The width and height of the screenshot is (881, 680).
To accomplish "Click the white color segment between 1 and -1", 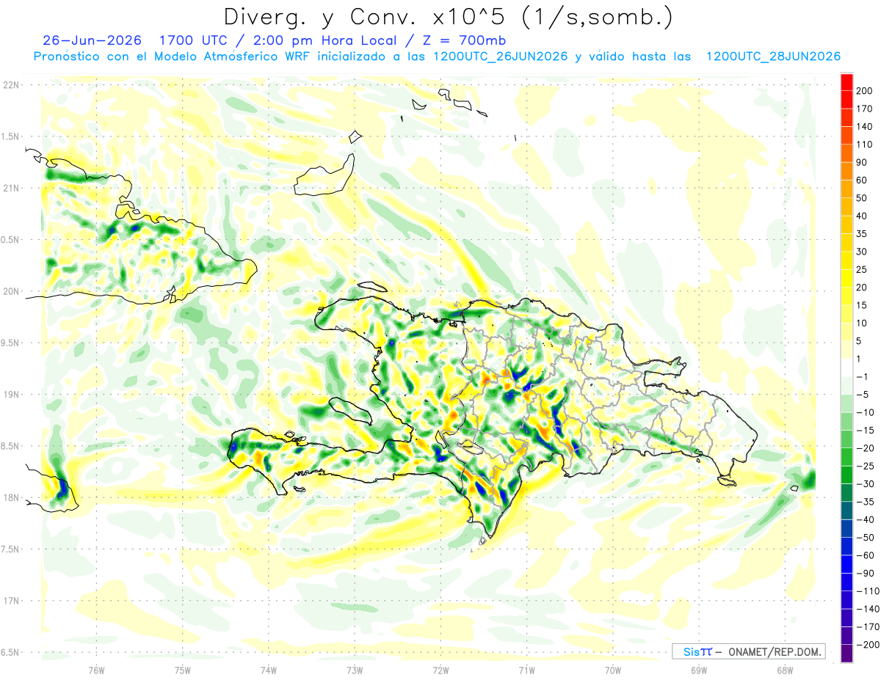I will (846, 368).
